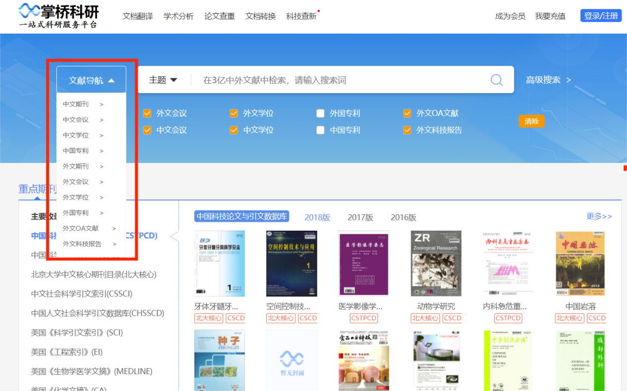This screenshot has width=627, height=391.
Task: Open the 暂无封面 placeholder cover
Action: (x=291, y=360)
